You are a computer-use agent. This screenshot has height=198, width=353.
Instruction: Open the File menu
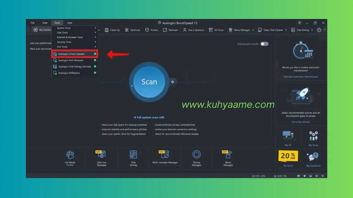pyautogui.click(x=33, y=23)
